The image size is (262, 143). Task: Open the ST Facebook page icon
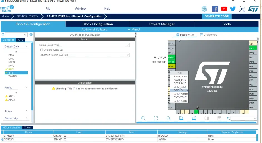(x=215, y=9)
